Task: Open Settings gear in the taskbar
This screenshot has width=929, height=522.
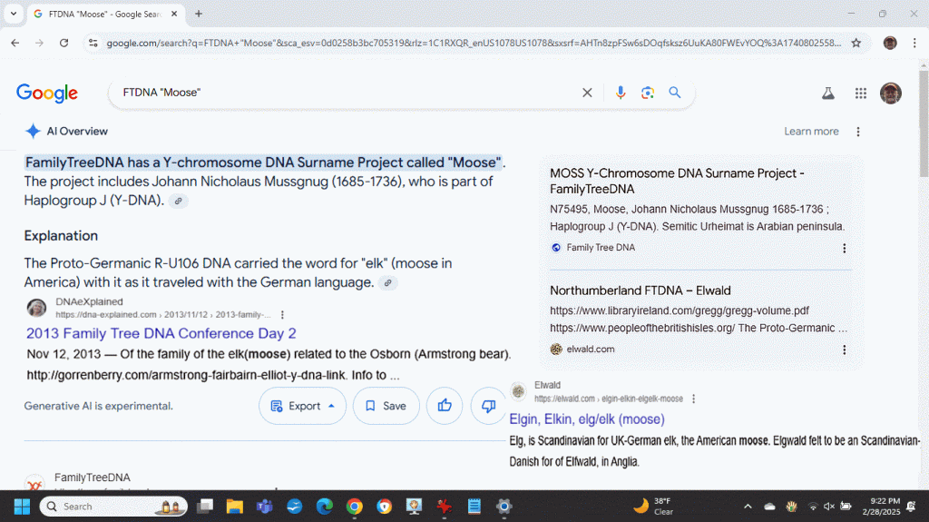Action: coord(504,506)
